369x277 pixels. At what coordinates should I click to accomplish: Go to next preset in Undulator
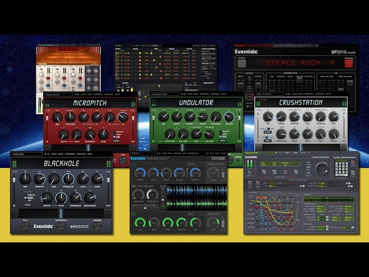pyautogui.click(x=184, y=94)
